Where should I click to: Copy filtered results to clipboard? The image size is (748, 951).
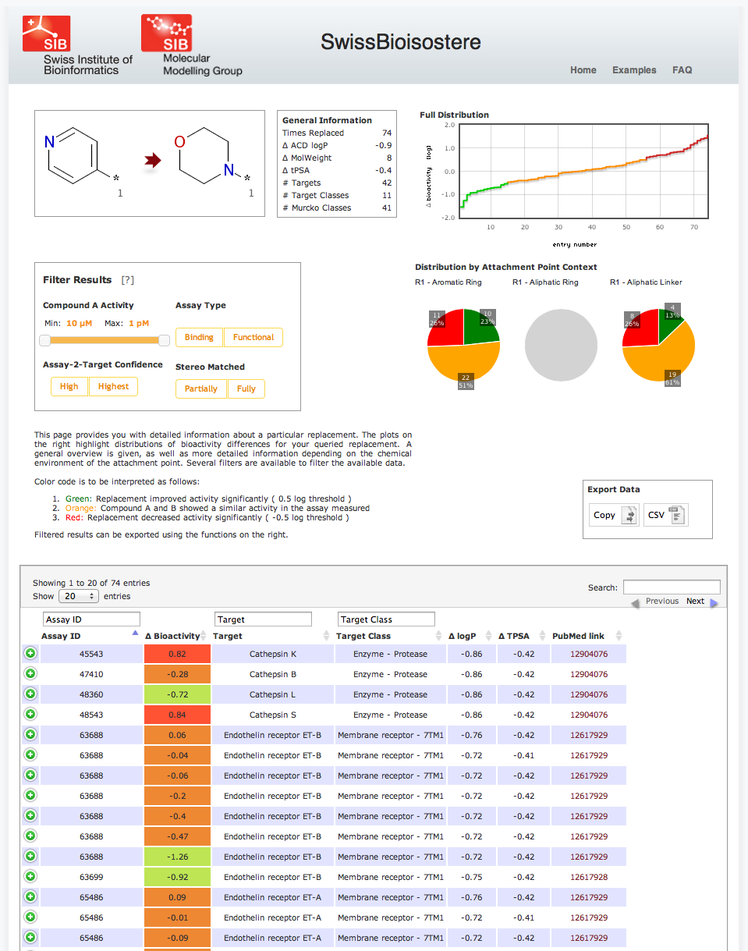tap(615, 515)
